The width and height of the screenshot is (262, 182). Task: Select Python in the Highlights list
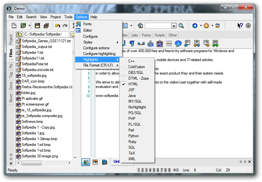tap(137, 136)
